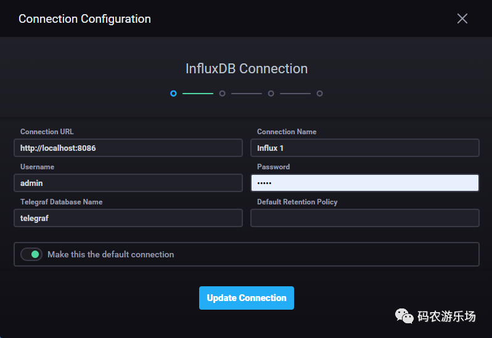492x338 pixels.
Task: Jump to the second wizard step dot
Action: point(222,94)
